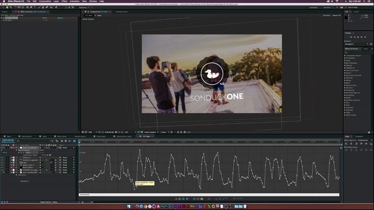This screenshot has width=374, height=210.
Task: Select the Hand tool in toolbar
Action: point(7,8)
